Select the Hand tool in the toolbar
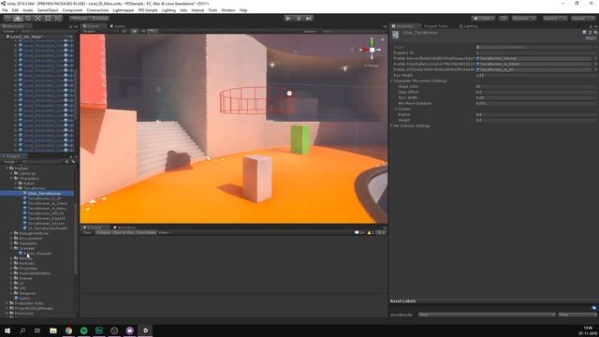 pyautogui.click(x=7, y=19)
